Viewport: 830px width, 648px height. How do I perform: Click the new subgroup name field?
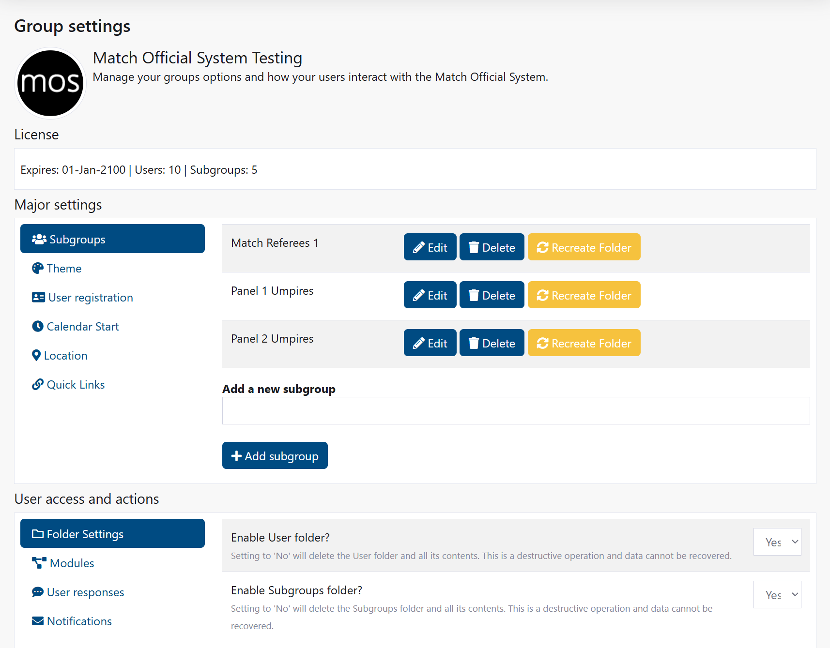[x=516, y=410]
